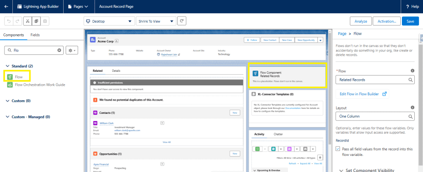Viewport: 423px width, 172px height.
Task: Go back using the top-left arrow
Action: point(6,7)
